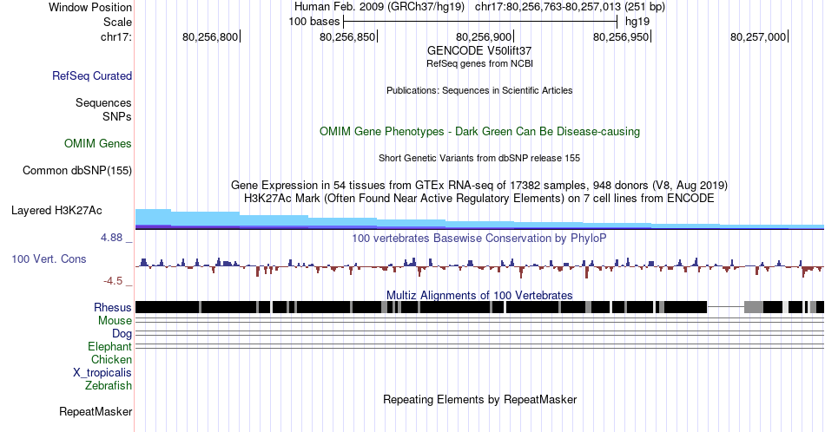Click Gene Expression in 54 tissues title

(479, 185)
